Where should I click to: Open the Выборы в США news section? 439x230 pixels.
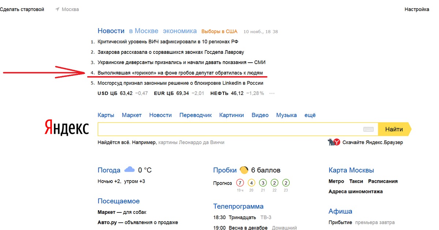pos(219,31)
